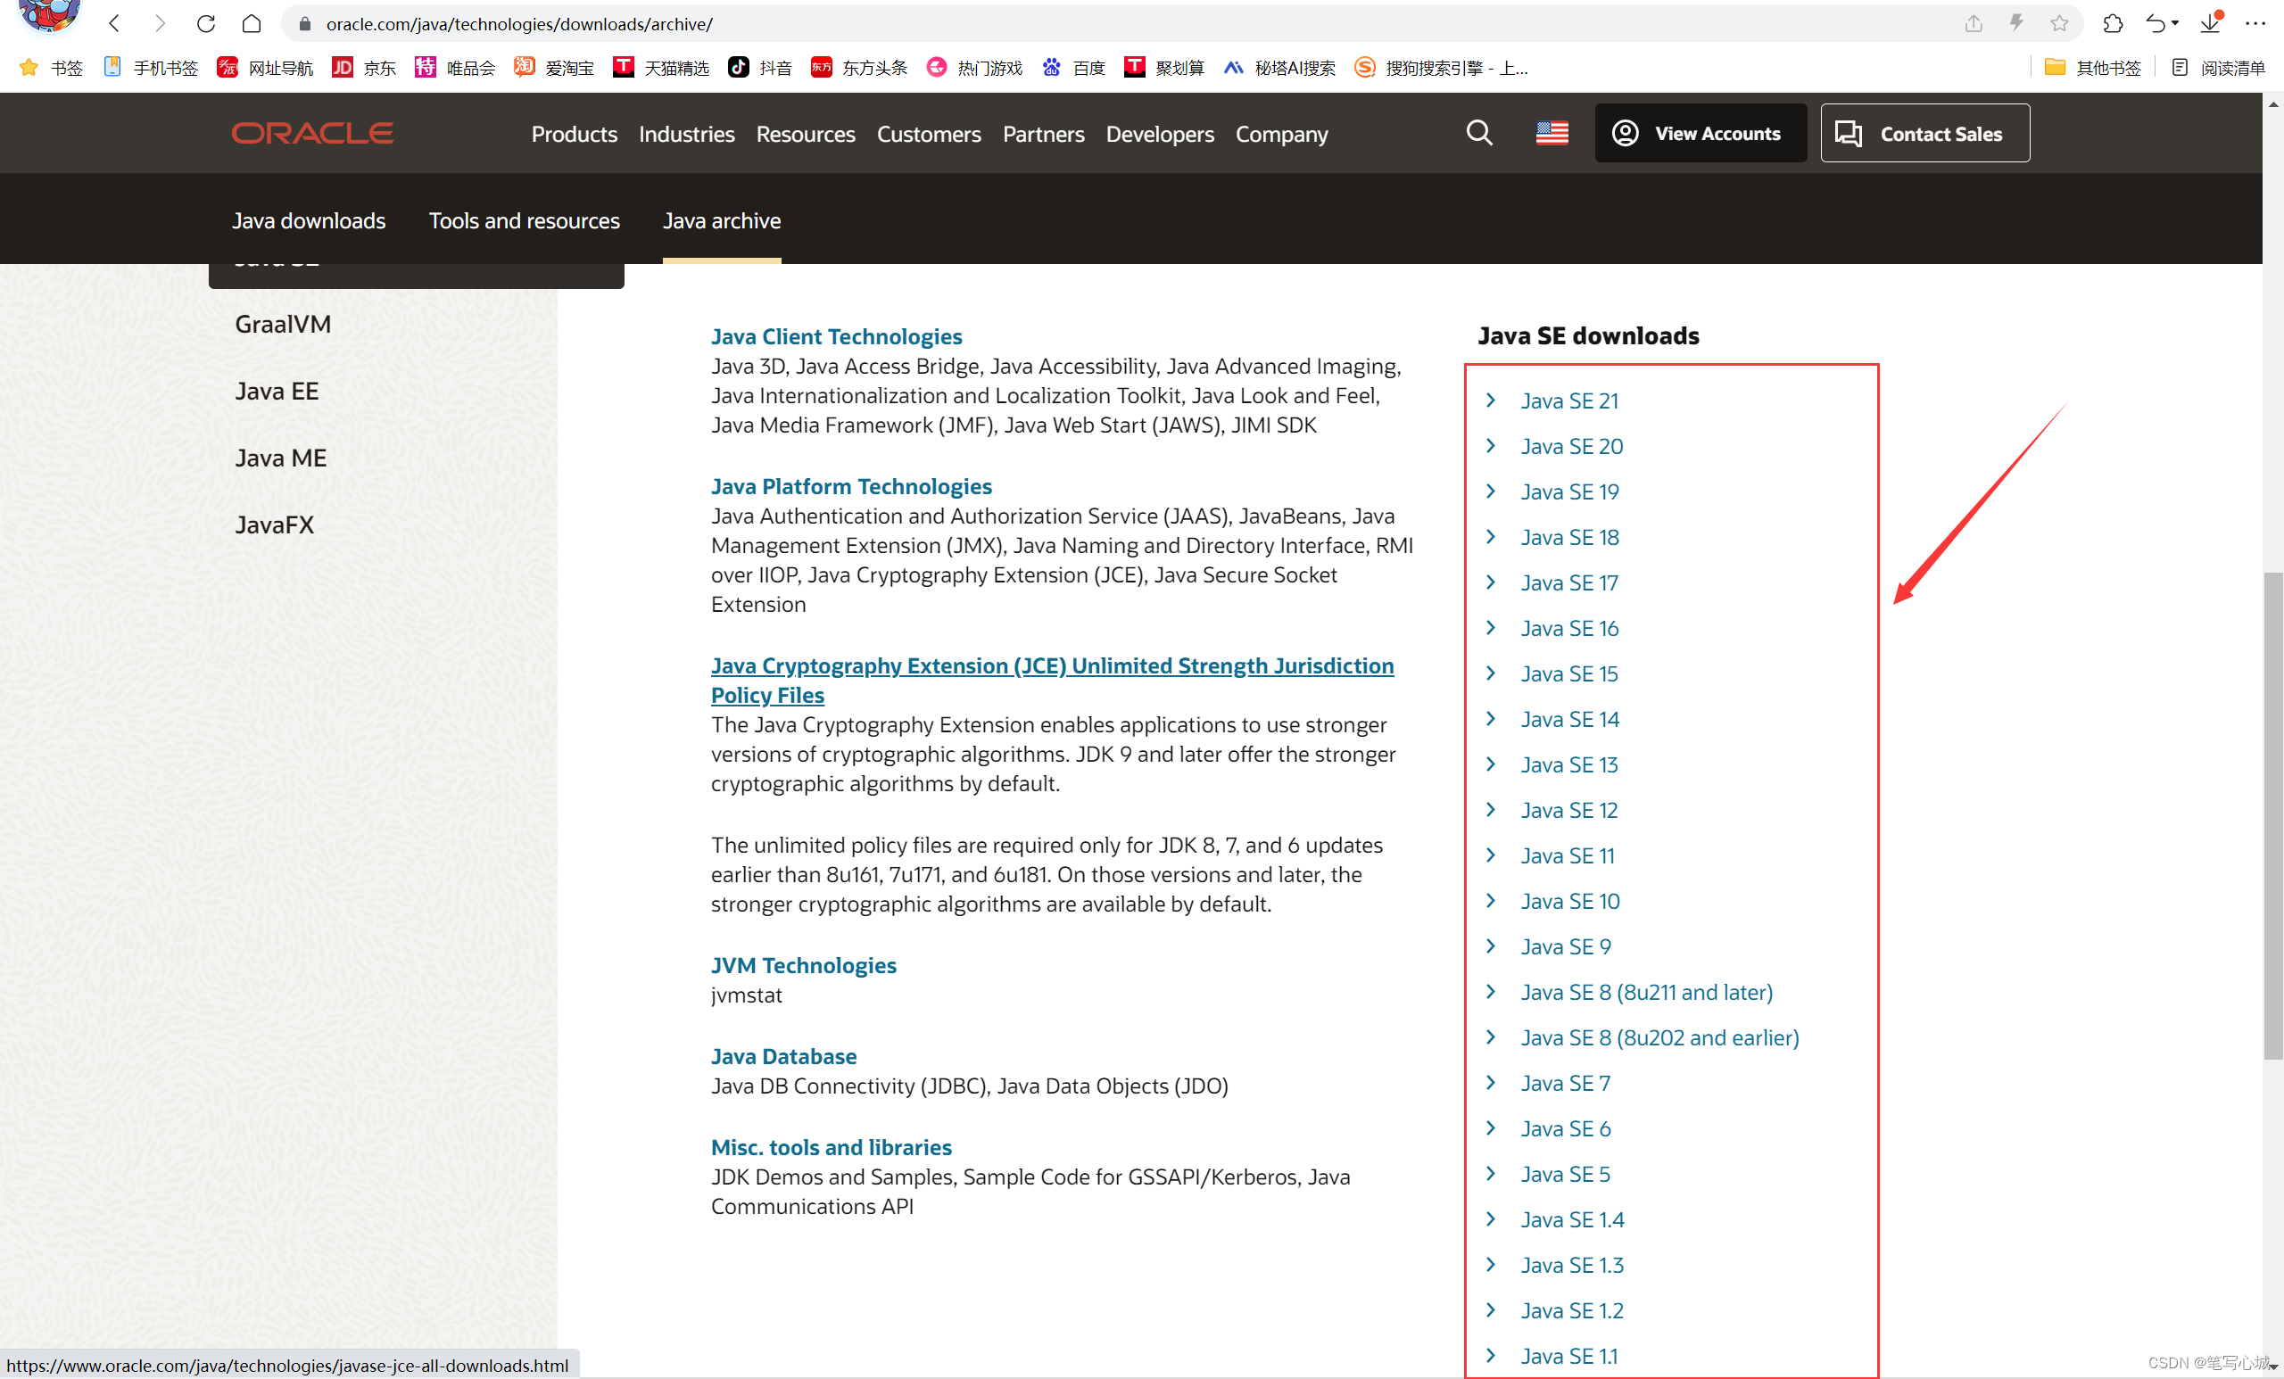
Task: Expand the Java SE 21 chevron
Action: 1491,400
